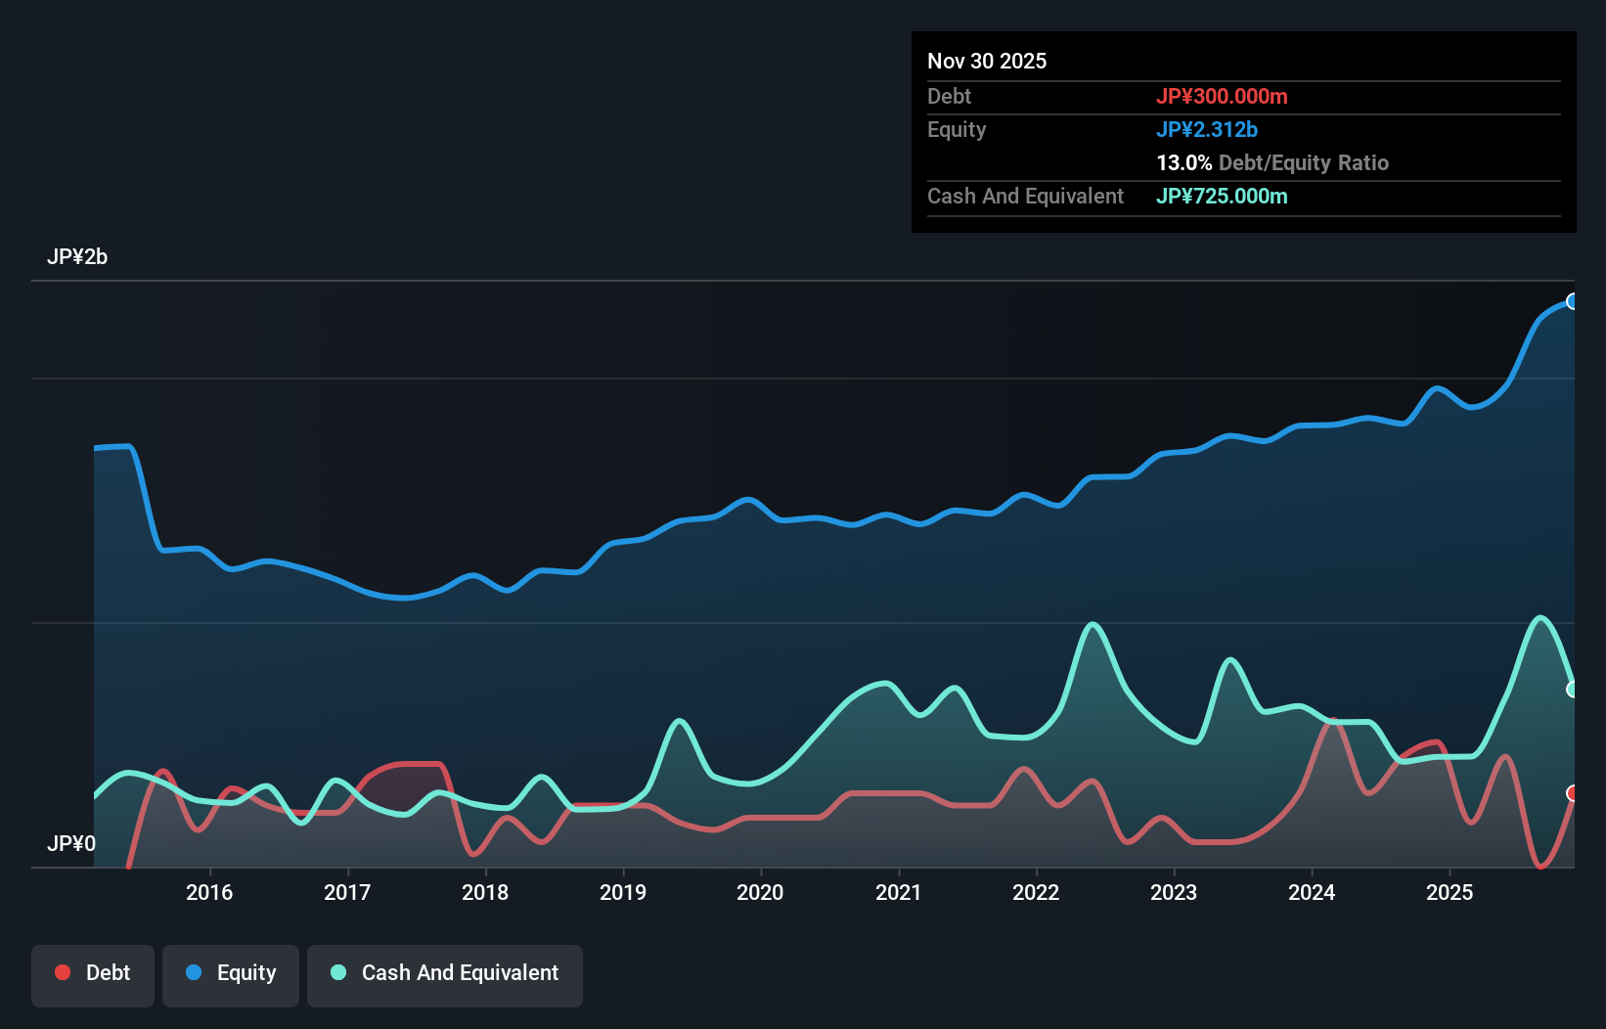1606x1029 pixels.
Task: Click the JP¥725.000m cash value in the tooltip
Action: pyautogui.click(x=1222, y=196)
